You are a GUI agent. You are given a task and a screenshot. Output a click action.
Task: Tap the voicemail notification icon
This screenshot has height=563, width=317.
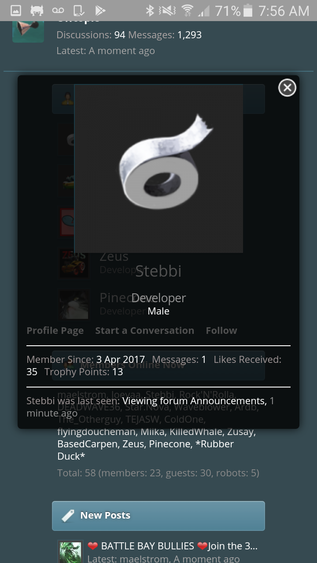coord(58,11)
